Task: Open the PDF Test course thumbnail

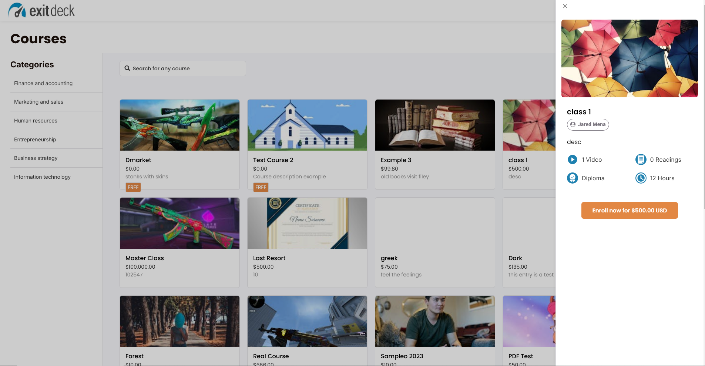Action: (529, 321)
